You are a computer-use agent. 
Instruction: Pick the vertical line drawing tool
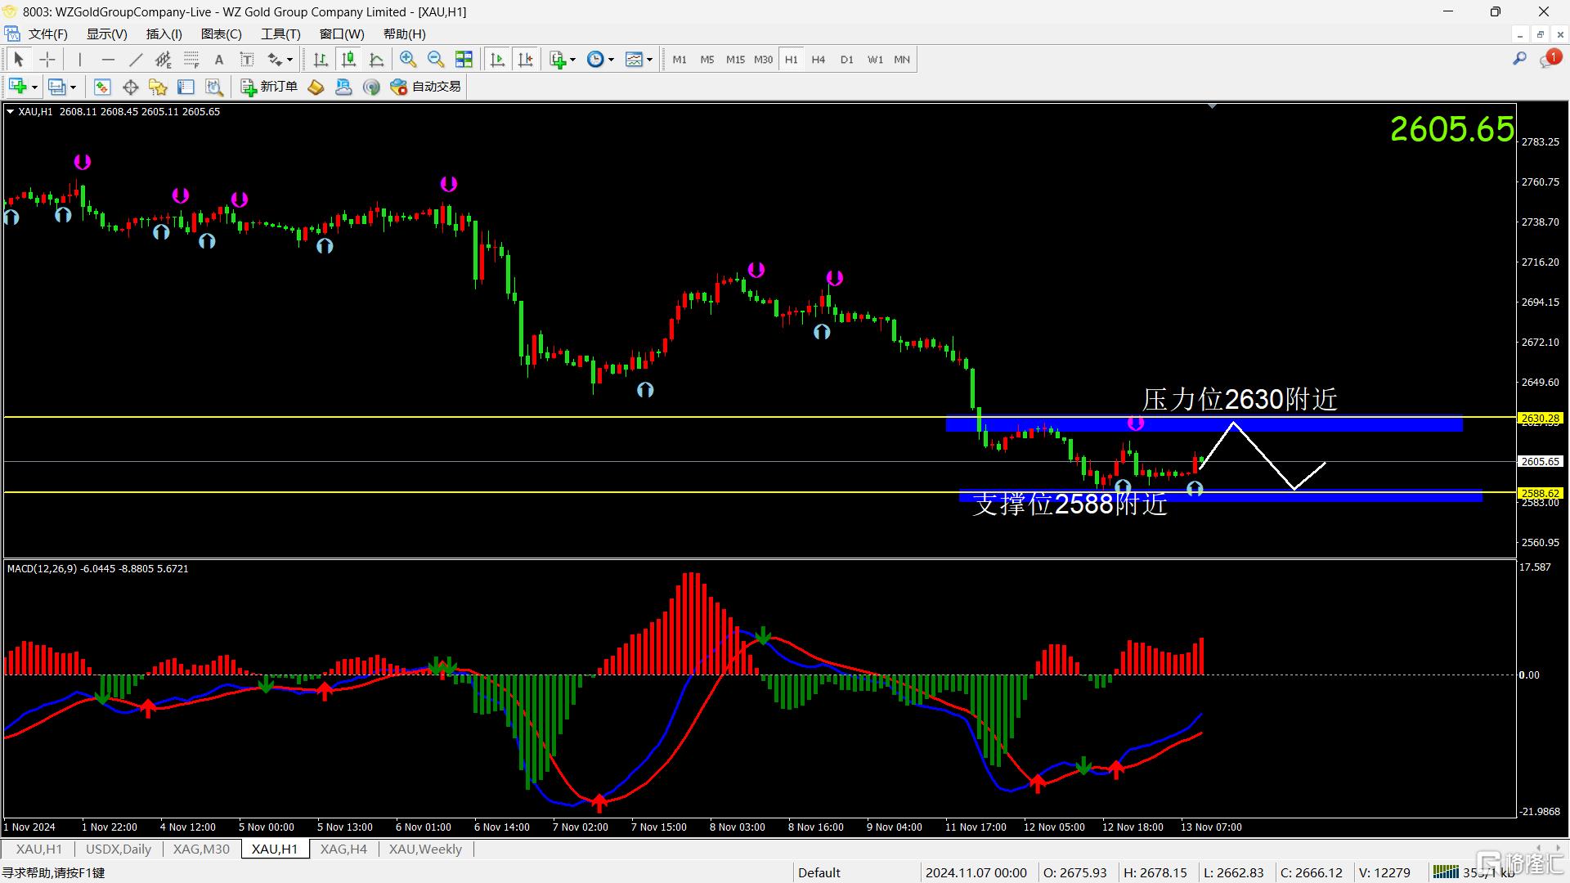80,60
